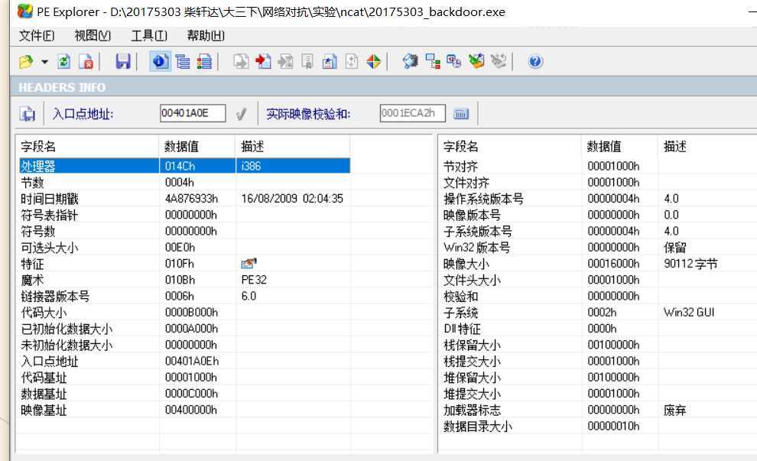Click the 入口点地址 input field
The width and height of the screenshot is (757, 461).
193,113
